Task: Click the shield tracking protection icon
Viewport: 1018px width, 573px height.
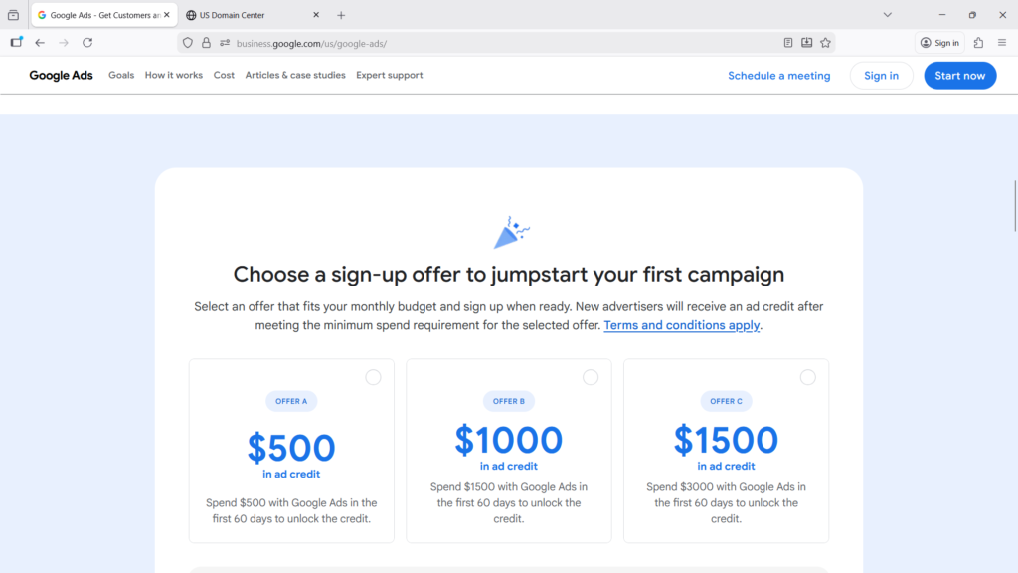Action: click(x=188, y=43)
